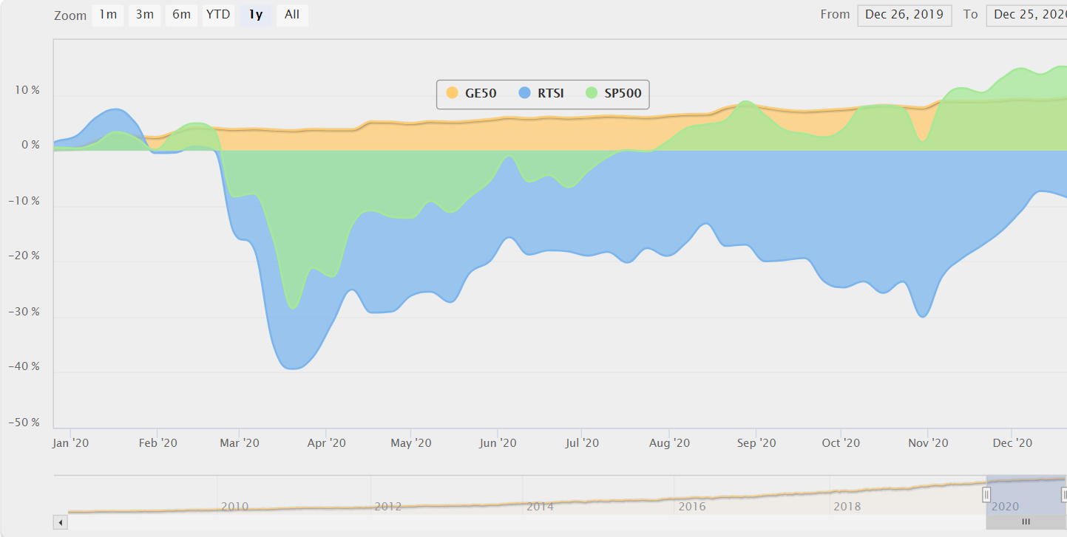The image size is (1067, 537).
Task: Click the Mar '20 axis label
Action: 240,443
